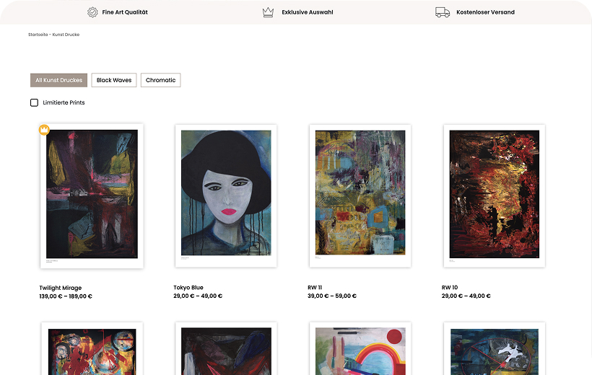This screenshot has height=375, width=592.
Task: View the RW 11 abstract print
Action: click(x=360, y=195)
